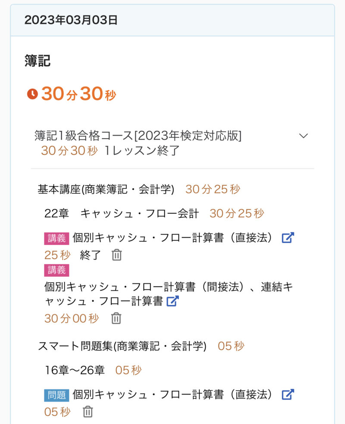Viewport: 345px width, 424px height.
Task: Collapse the 簿記1級合格コース section
Action: tap(304, 136)
